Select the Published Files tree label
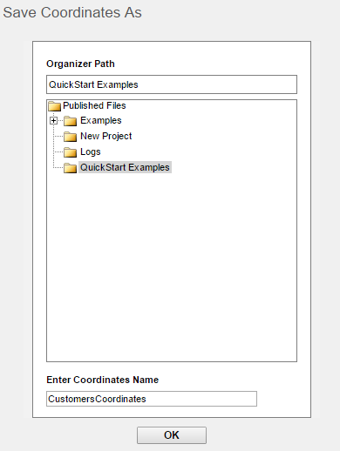The image size is (340, 451). click(94, 105)
